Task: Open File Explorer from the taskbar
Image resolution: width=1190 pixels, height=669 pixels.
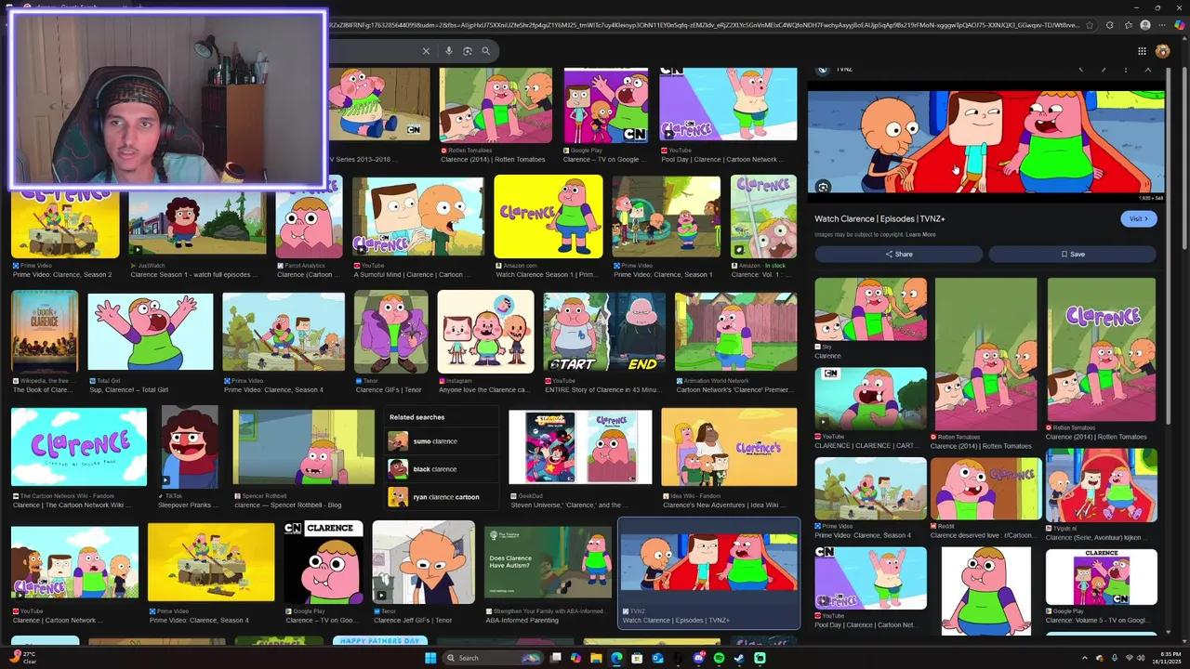Action: 596,658
